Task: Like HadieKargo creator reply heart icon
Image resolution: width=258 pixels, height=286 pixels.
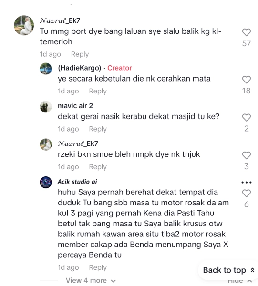Action: point(247,80)
